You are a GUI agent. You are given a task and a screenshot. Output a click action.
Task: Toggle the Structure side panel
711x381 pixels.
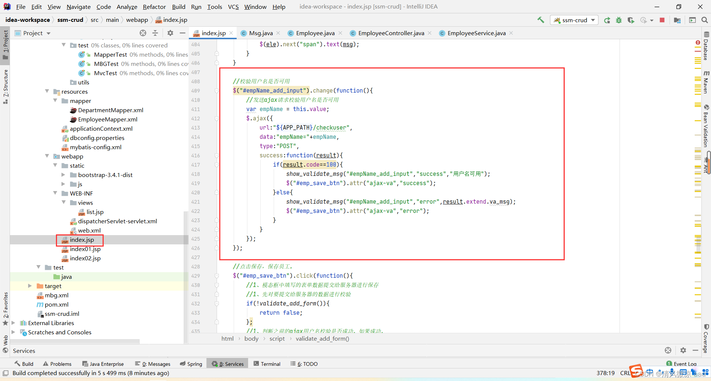point(5,86)
